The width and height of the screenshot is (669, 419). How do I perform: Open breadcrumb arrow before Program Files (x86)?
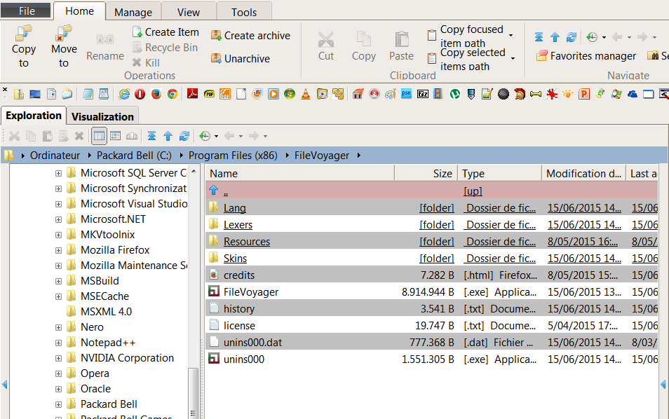[182, 156]
